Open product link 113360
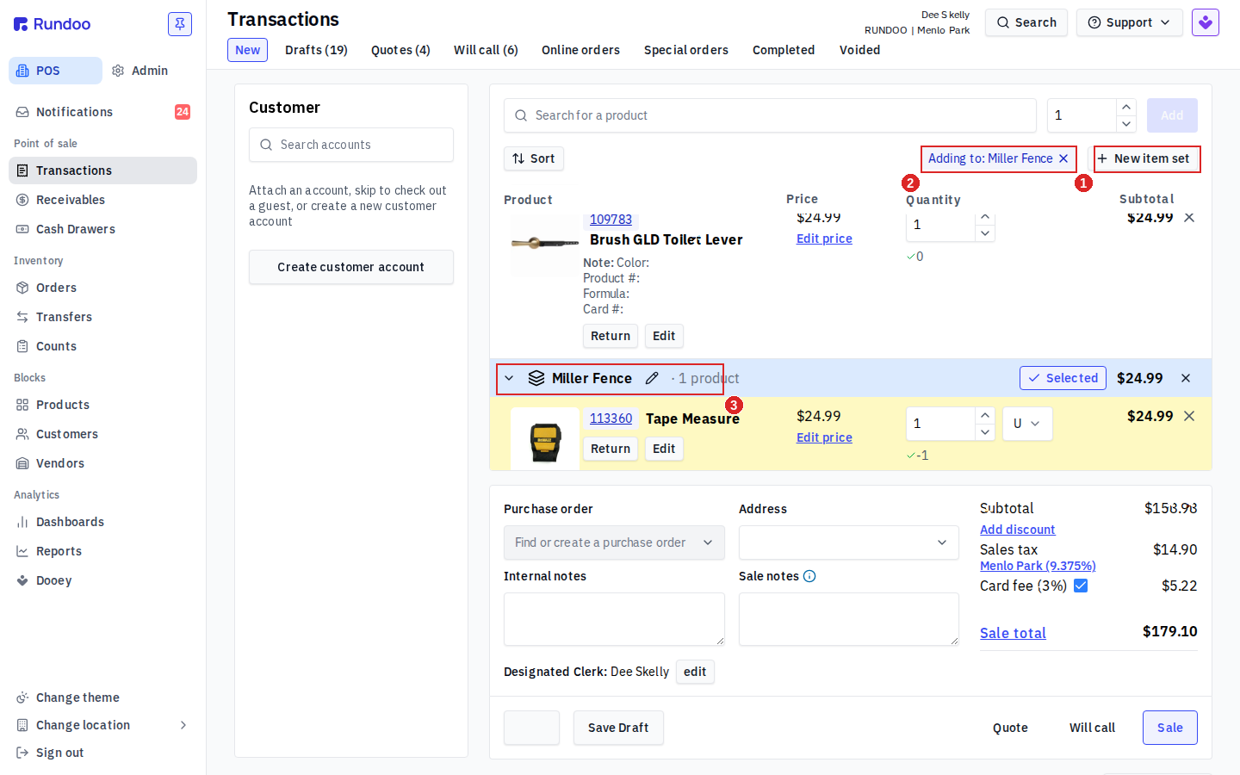 point(611,418)
